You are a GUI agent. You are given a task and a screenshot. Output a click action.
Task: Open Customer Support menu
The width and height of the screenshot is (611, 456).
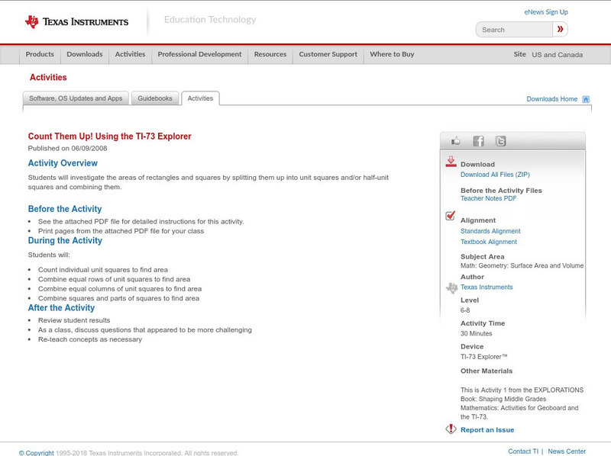(x=328, y=54)
